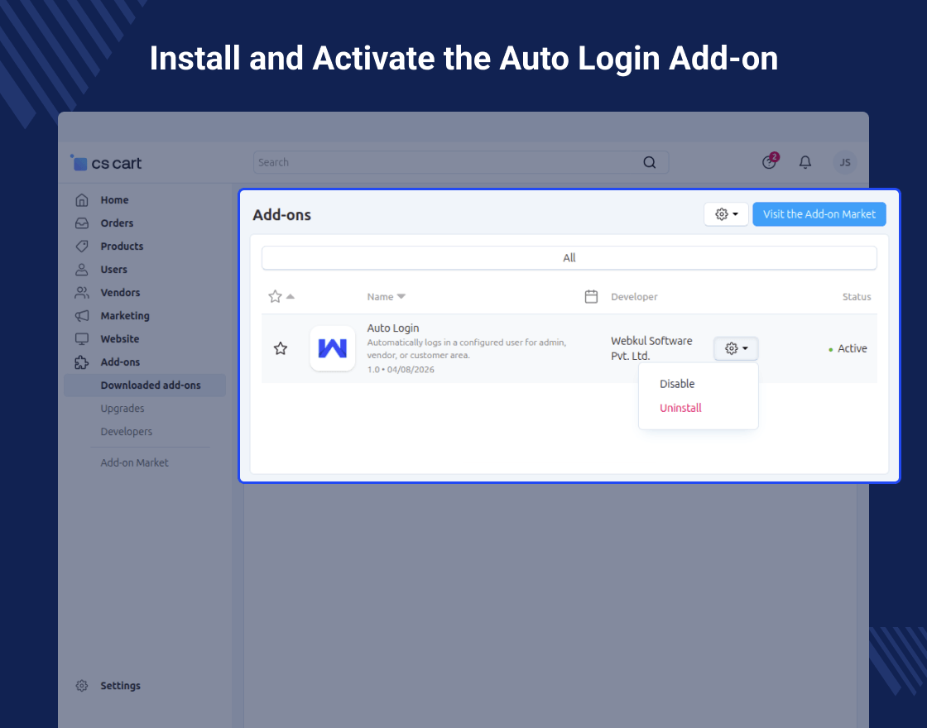The width and height of the screenshot is (927, 728).
Task: Click the search magnifier icon
Action: pyautogui.click(x=649, y=162)
